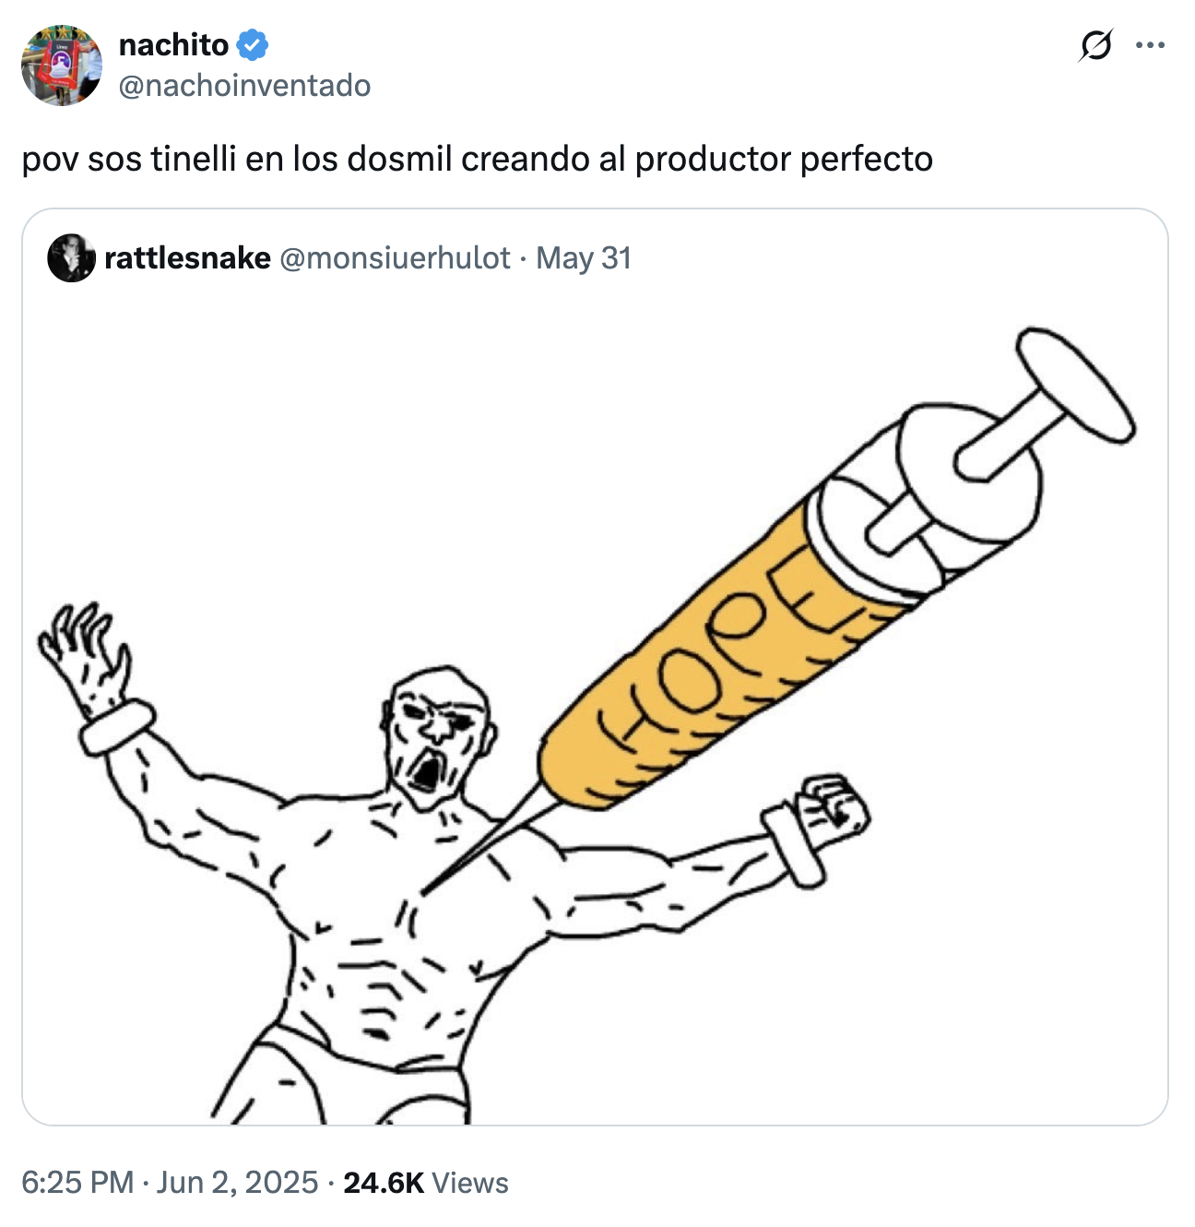Click the Jun 2, 2025 date
The height and width of the screenshot is (1227, 1195).
[x=237, y=1182]
